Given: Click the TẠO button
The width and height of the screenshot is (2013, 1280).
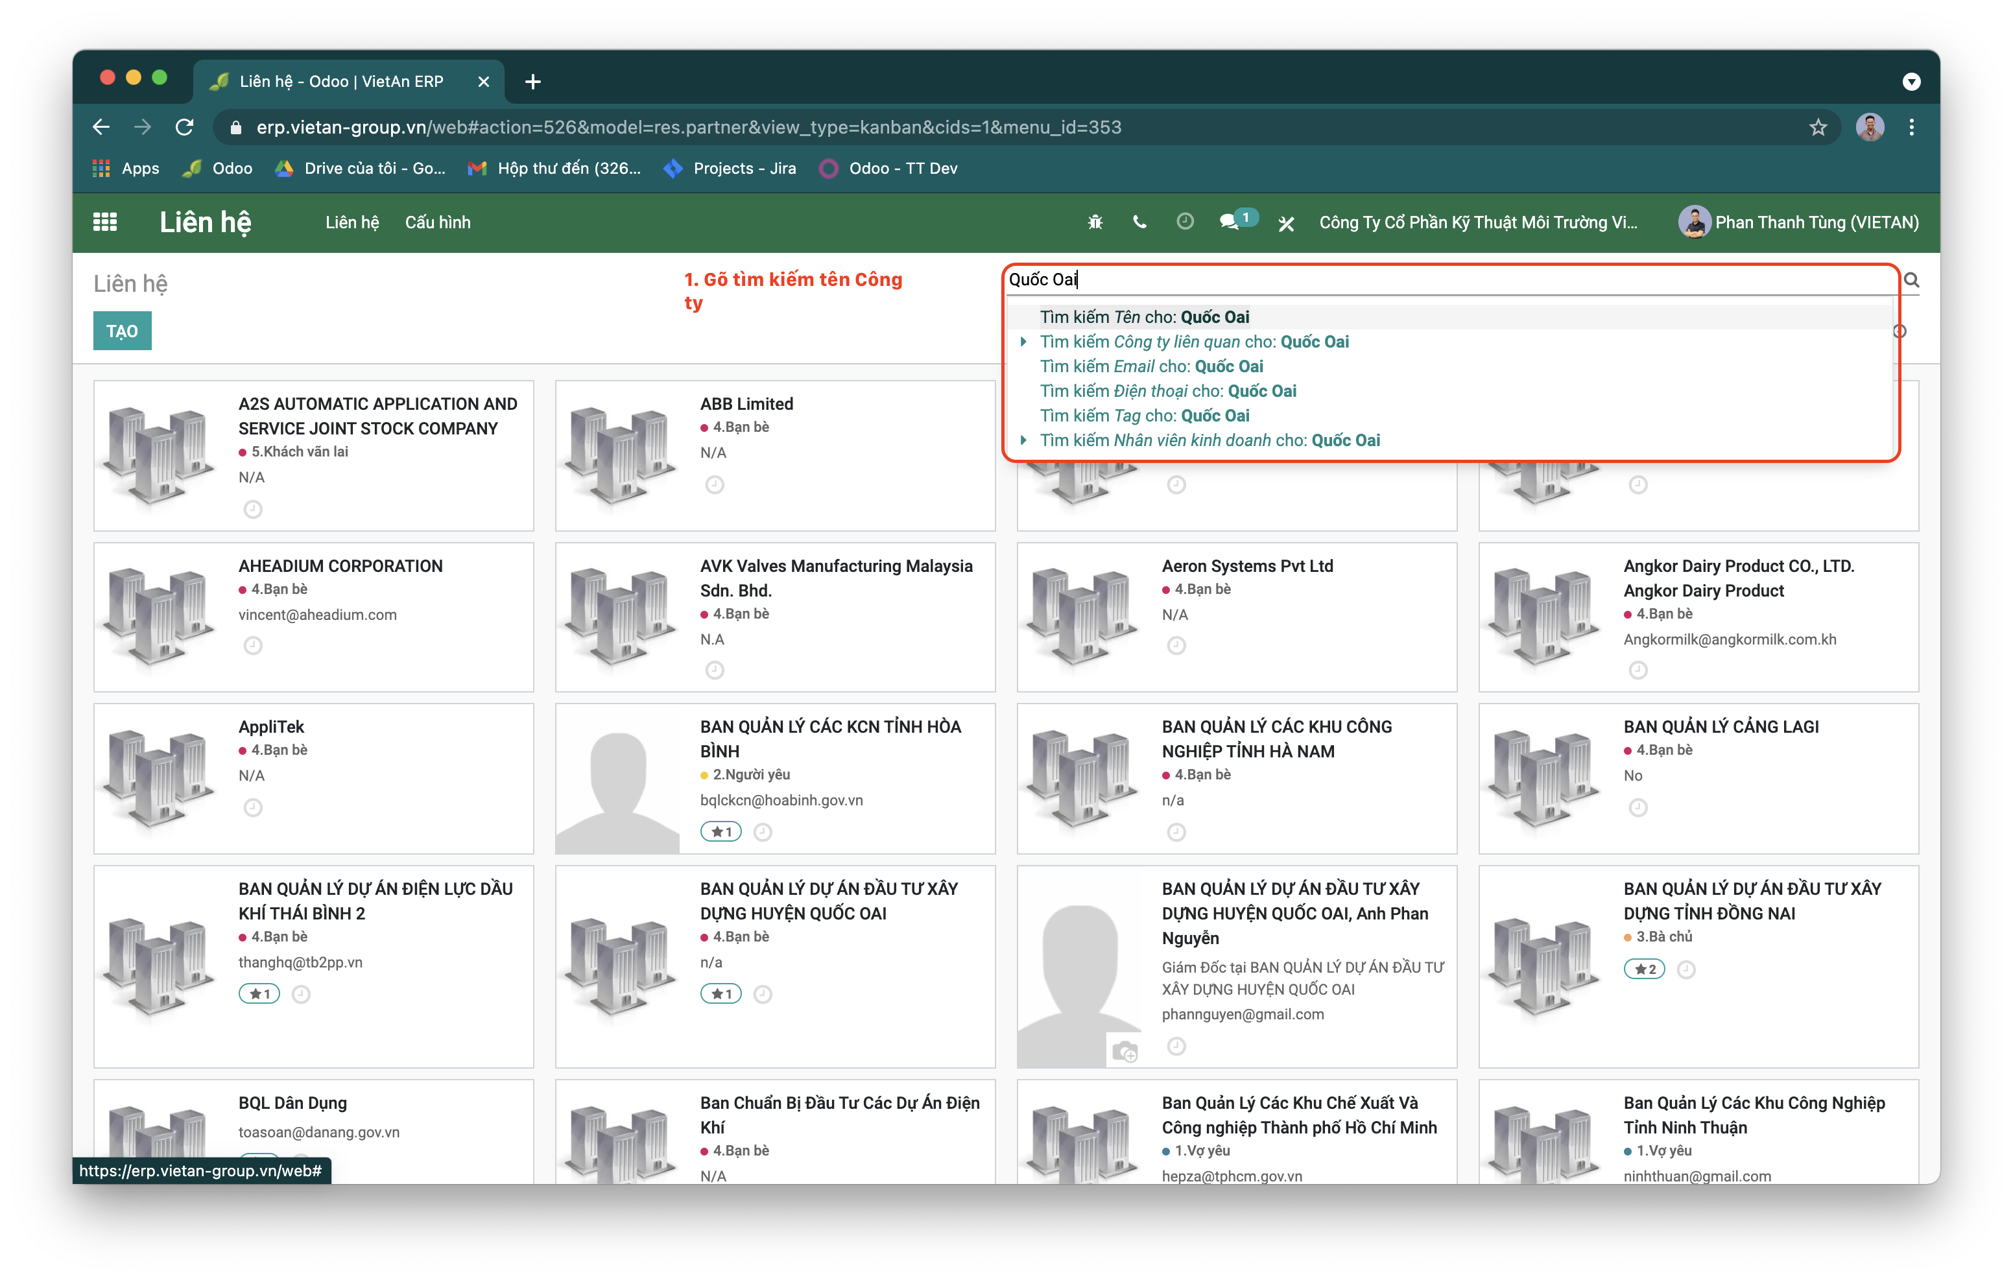Looking at the screenshot, I should [122, 331].
